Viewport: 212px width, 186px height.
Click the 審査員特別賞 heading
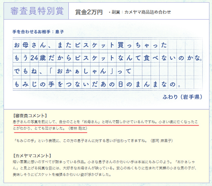click(x=37, y=11)
